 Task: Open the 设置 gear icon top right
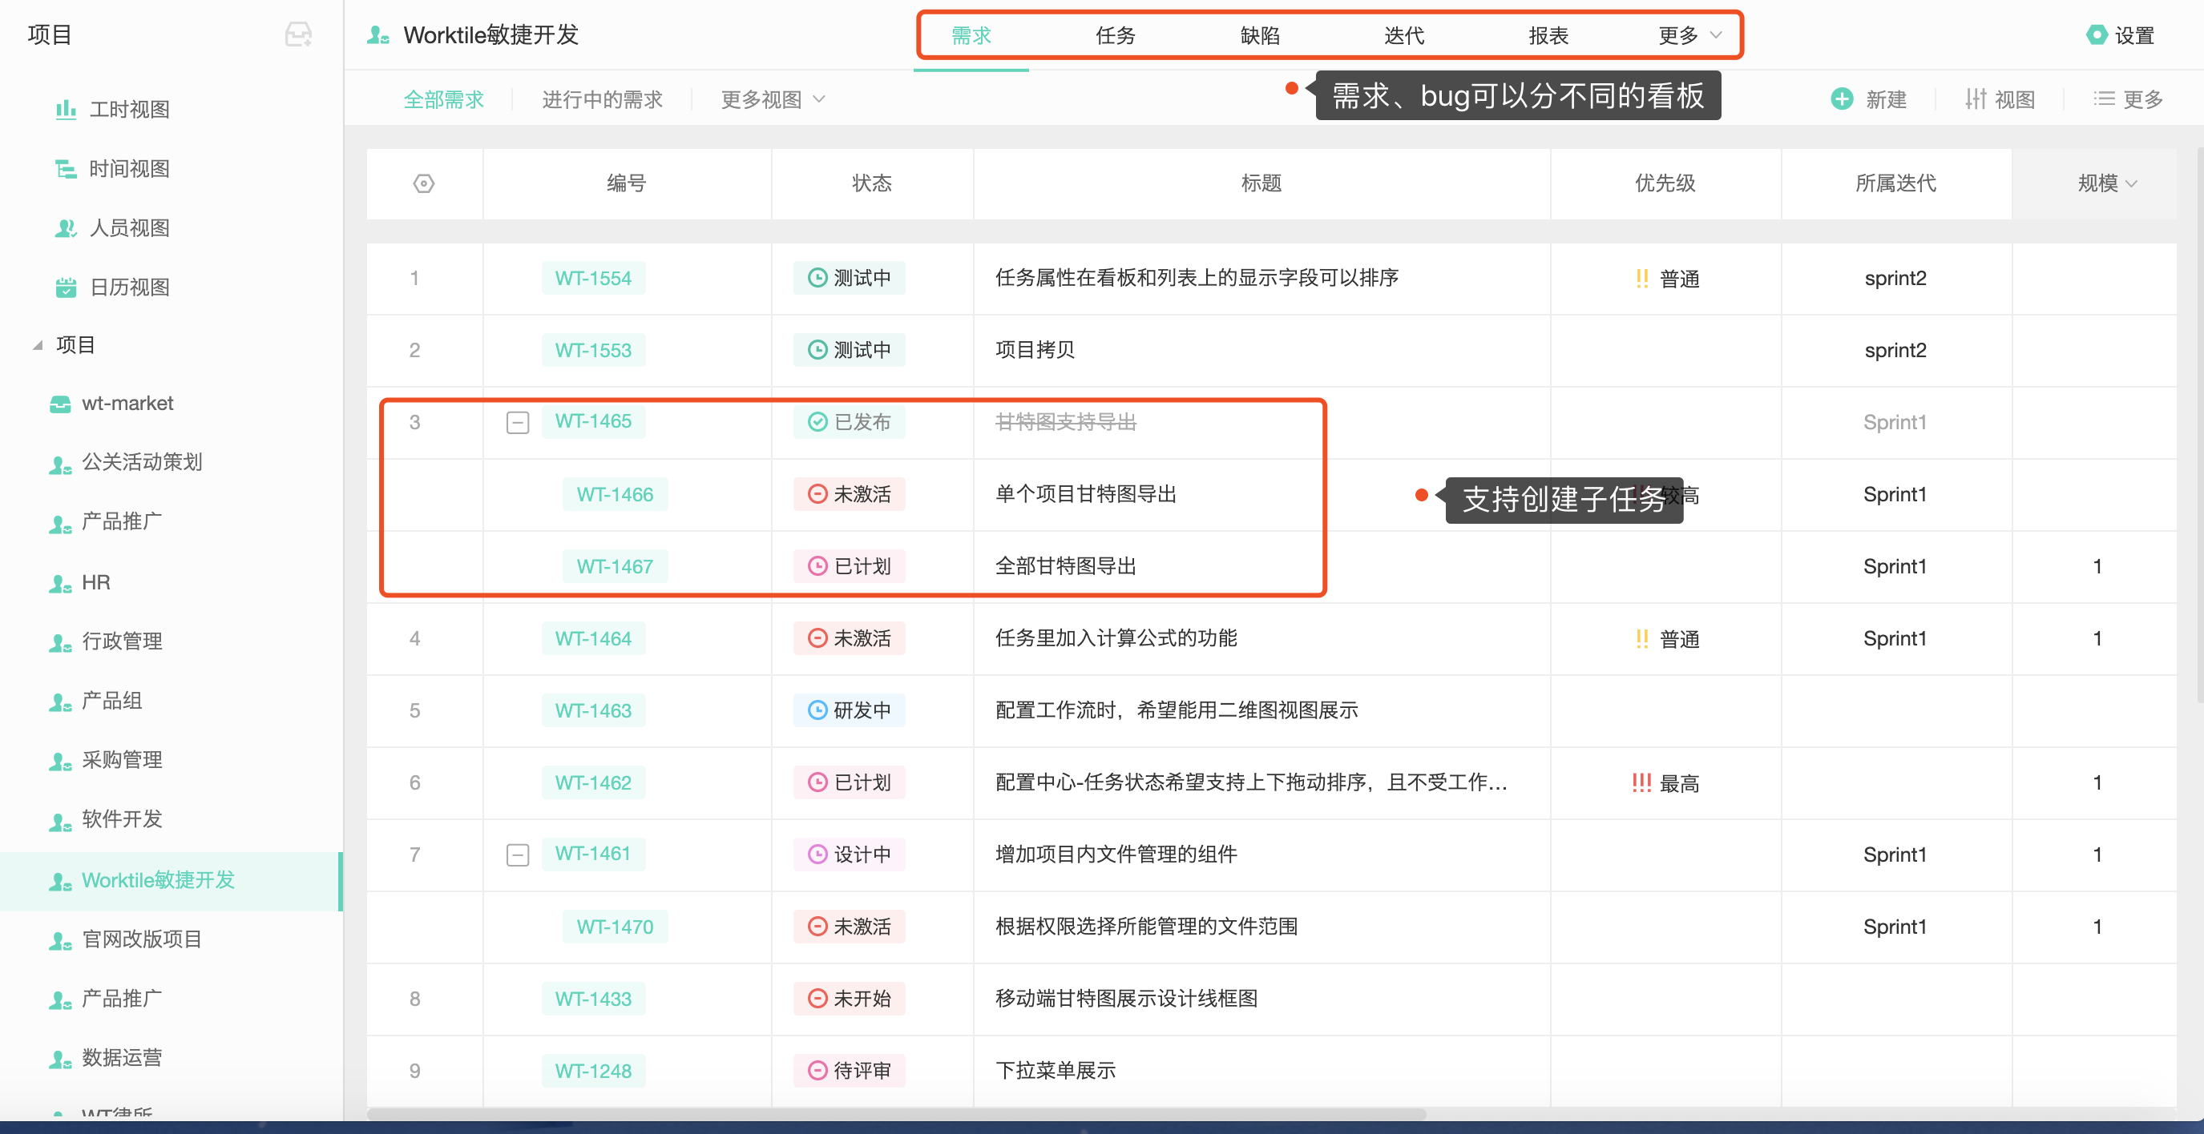point(2097,35)
